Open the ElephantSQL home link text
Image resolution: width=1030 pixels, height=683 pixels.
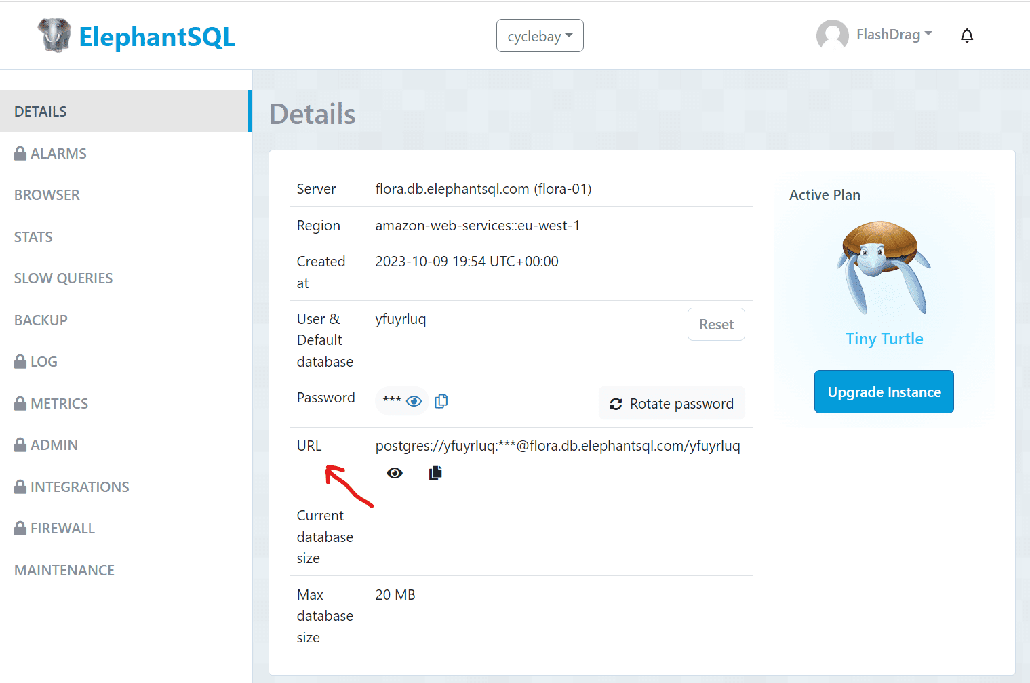click(x=157, y=37)
